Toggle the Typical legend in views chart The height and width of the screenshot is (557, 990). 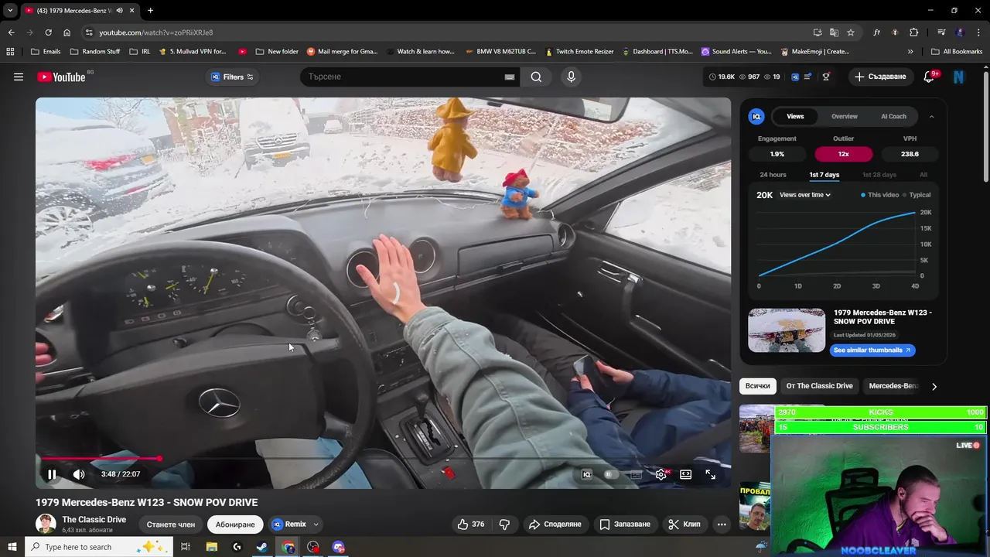coord(917,195)
